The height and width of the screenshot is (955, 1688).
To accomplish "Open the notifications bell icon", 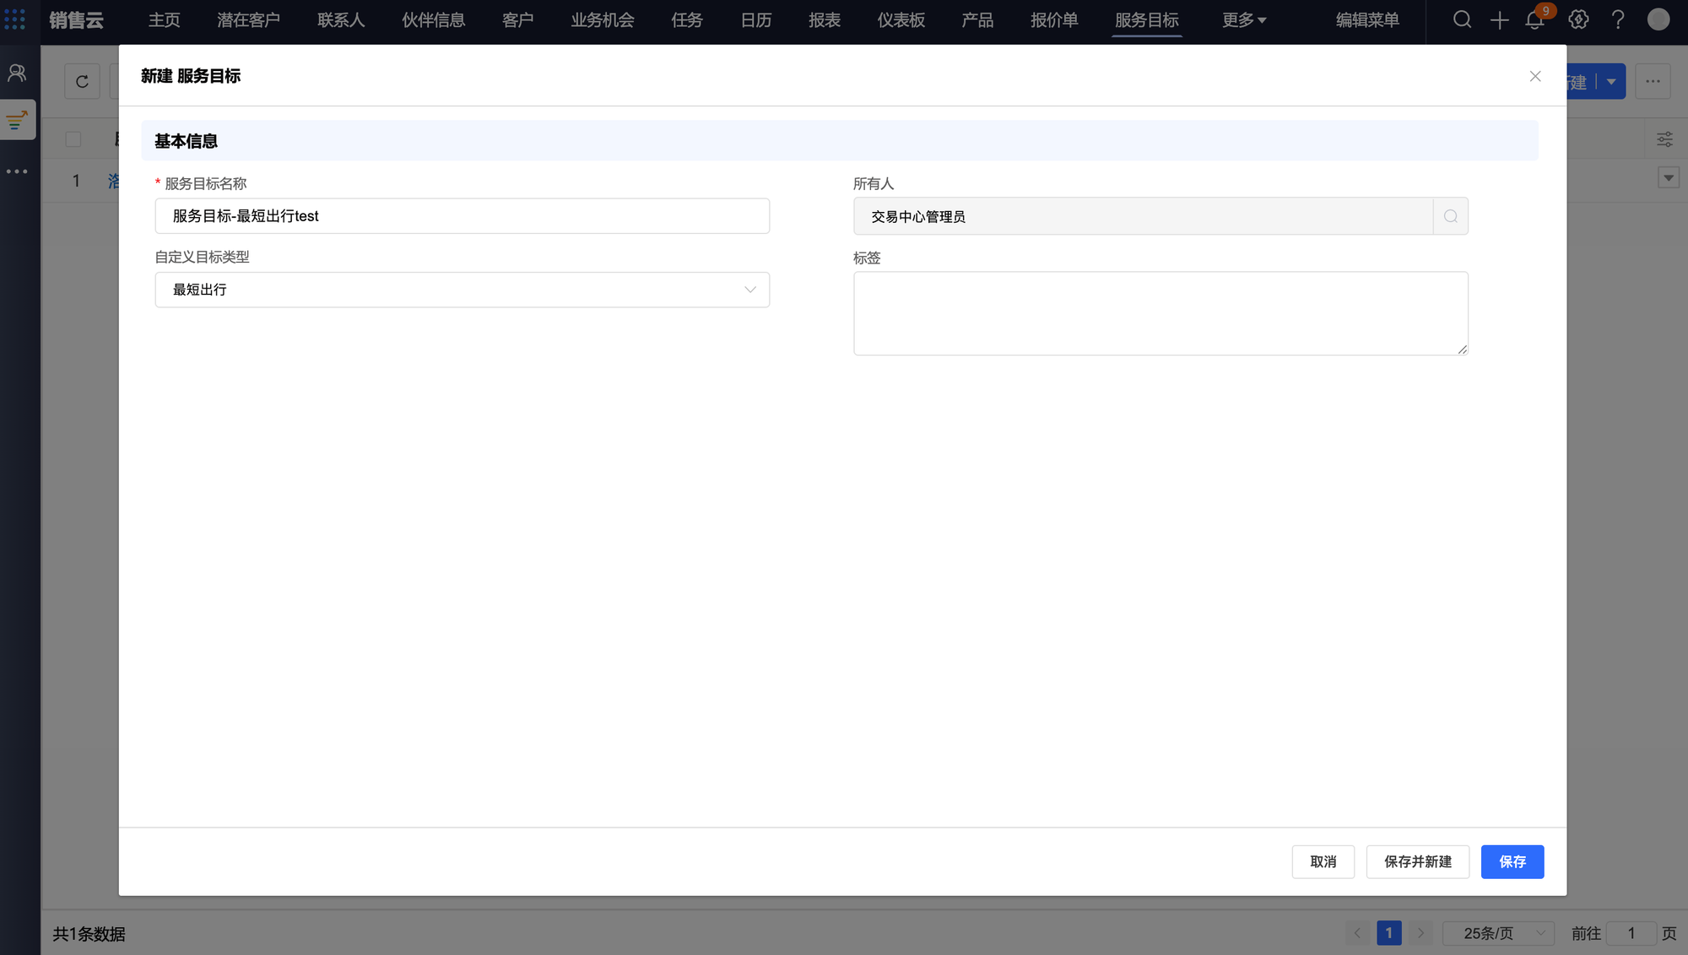I will pyautogui.click(x=1535, y=20).
